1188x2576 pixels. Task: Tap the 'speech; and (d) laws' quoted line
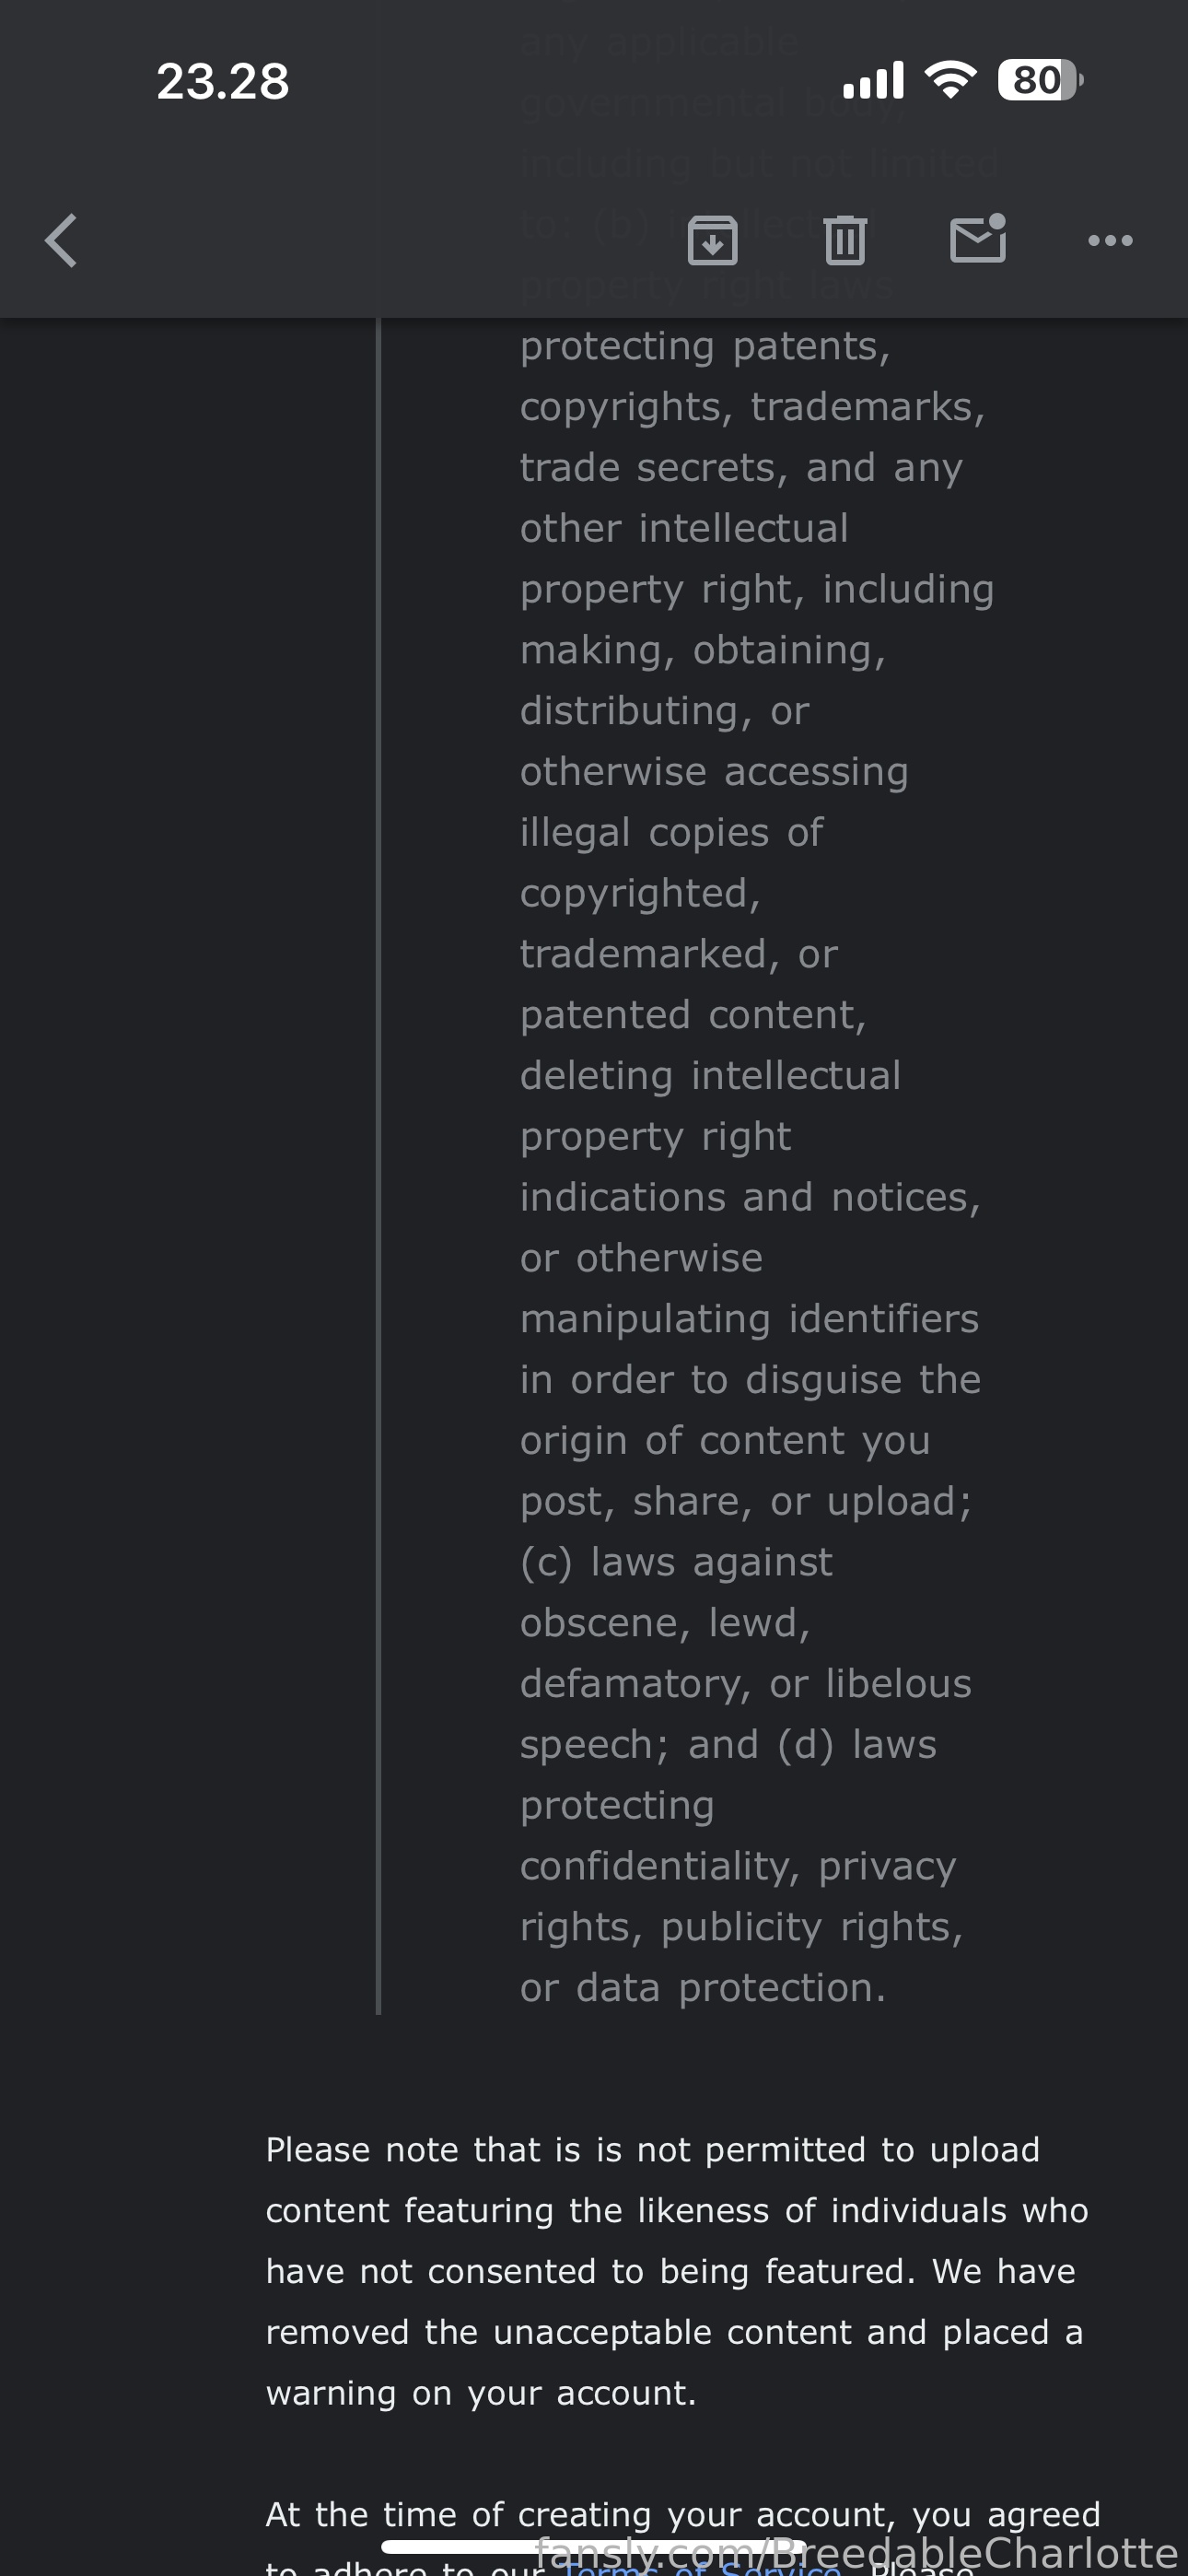728,1744
